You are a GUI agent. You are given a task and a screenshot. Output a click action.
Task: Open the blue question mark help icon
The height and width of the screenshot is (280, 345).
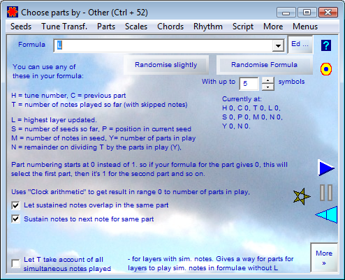326,45
